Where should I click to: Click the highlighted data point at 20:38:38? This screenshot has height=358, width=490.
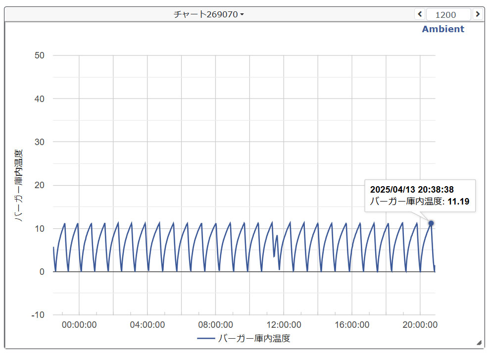(x=431, y=223)
